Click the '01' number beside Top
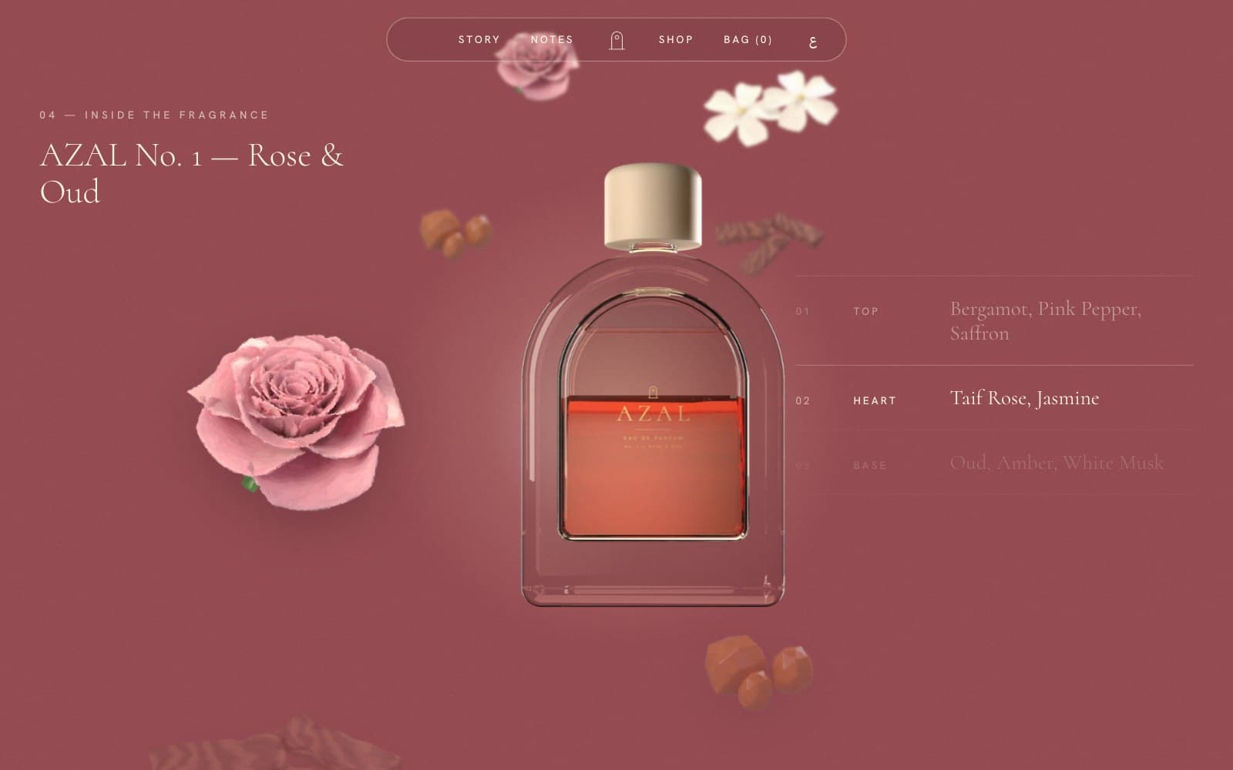This screenshot has height=770, width=1233. pyautogui.click(x=803, y=311)
